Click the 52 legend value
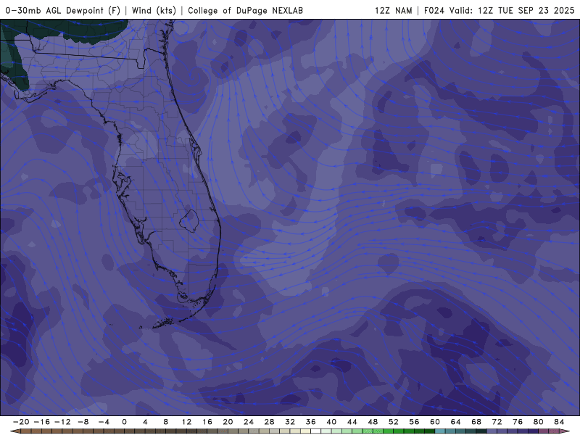 pos(394,422)
